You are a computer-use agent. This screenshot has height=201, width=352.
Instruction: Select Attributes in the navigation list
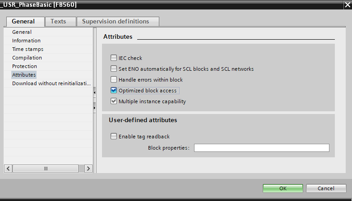tap(24, 75)
